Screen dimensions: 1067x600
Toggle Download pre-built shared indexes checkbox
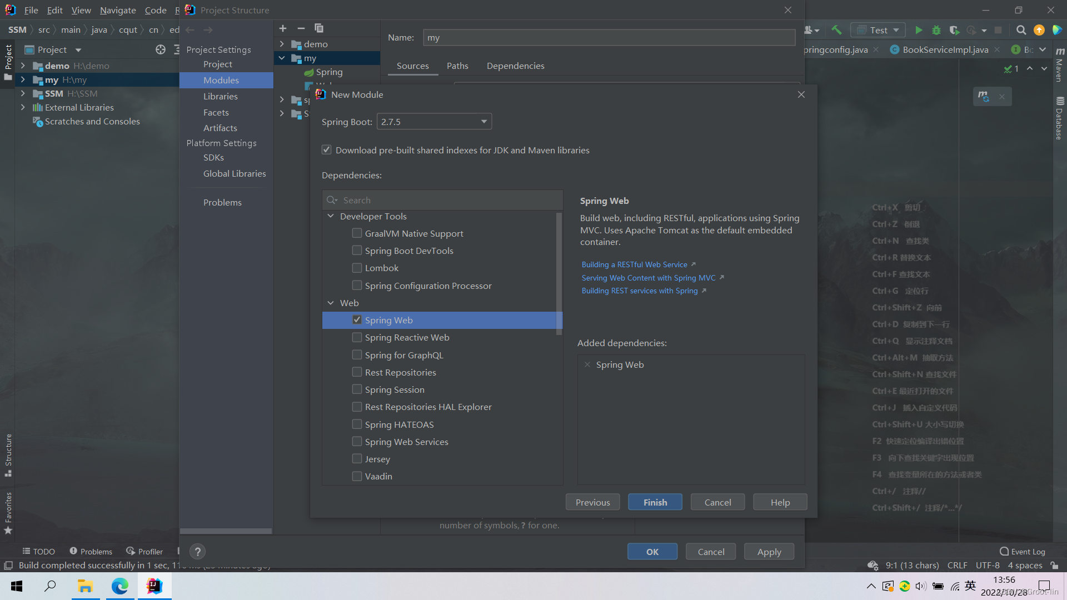[327, 150]
